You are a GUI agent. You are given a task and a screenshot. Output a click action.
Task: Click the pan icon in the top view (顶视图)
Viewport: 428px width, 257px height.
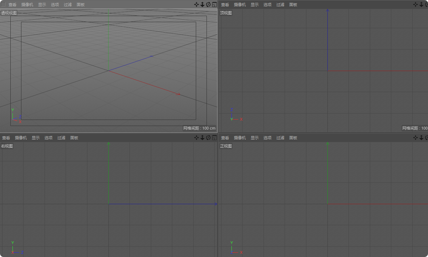point(416,5)
